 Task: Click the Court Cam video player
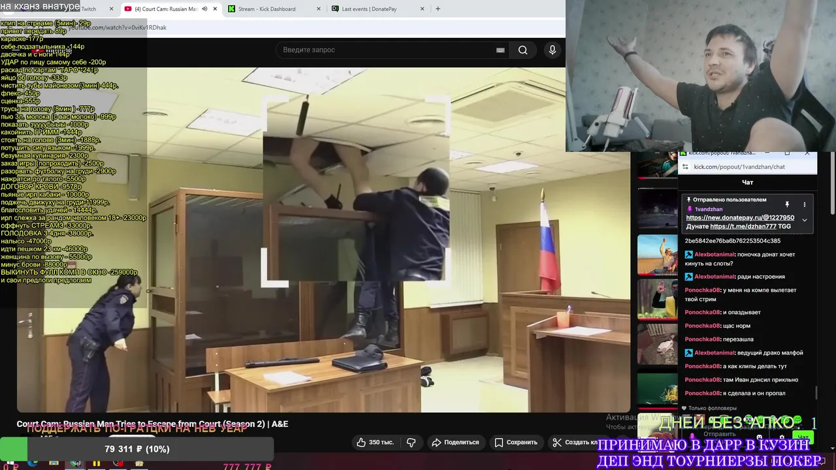[323, 240]
